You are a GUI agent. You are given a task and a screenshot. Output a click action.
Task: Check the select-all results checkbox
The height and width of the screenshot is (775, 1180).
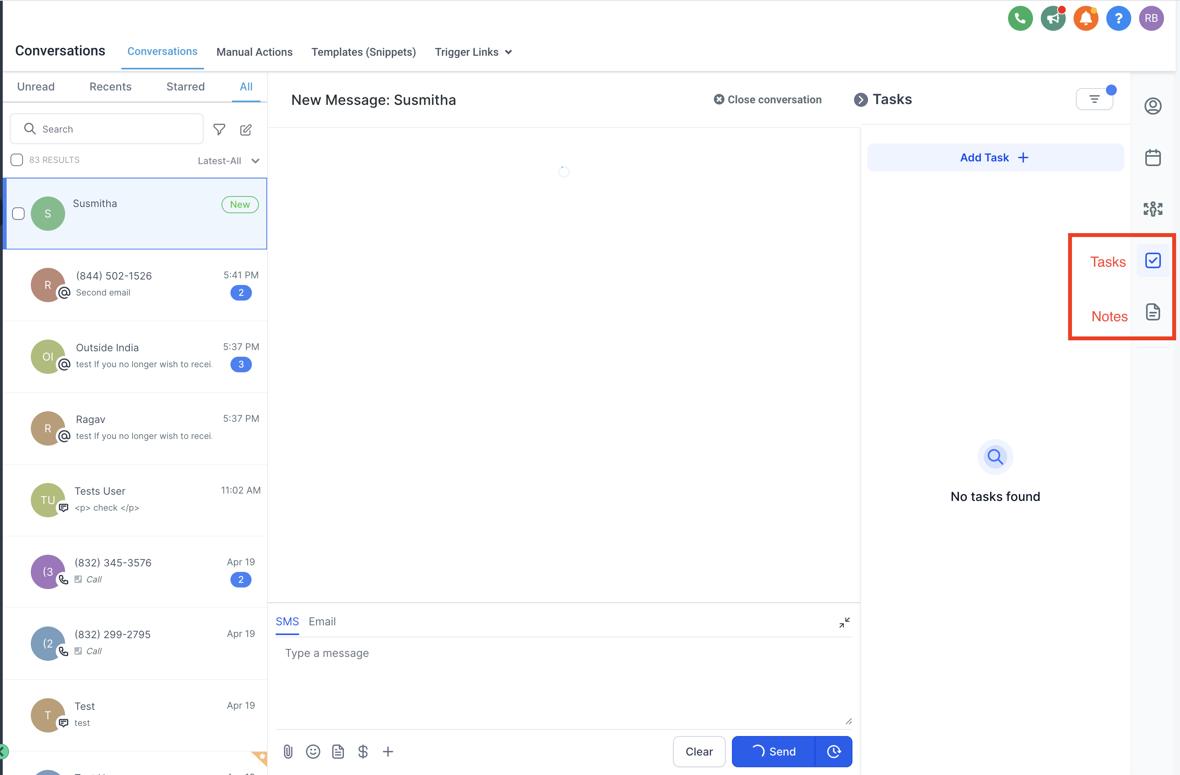click(x=17, y=160)
